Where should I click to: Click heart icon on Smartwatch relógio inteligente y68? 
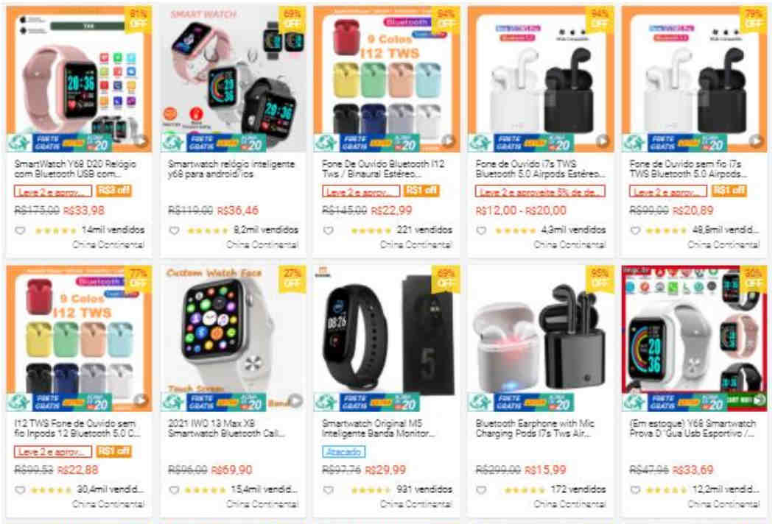click(x=174, y=230)
